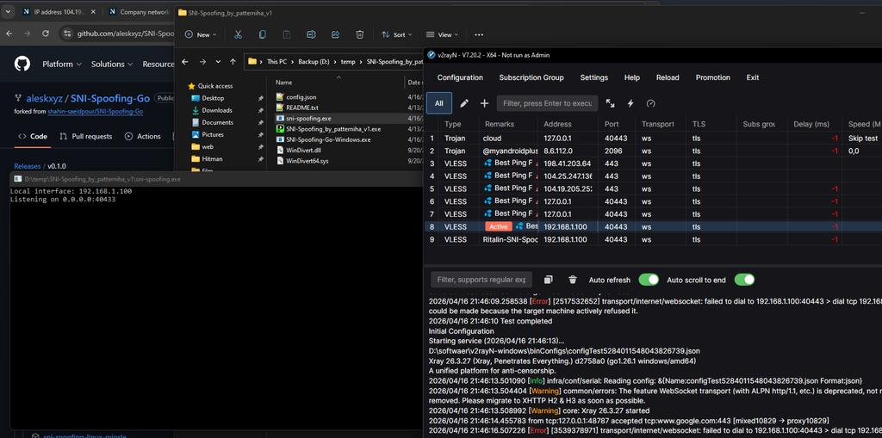Viewport: 882px width, 438px height.
Task: Open the New dropdown in File Explorer
Action: [x=200, y=34]
